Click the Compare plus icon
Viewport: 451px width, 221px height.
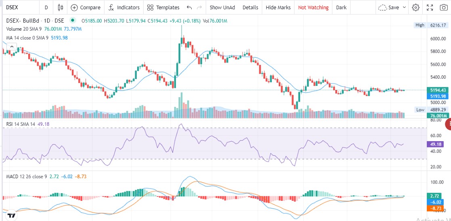pos(74,8)
